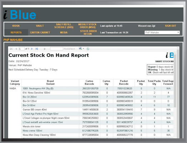The height and width of the screenshot is (143, 187).
Task: Click the PNP MAHUBE page heading
Action: point(13,40)
